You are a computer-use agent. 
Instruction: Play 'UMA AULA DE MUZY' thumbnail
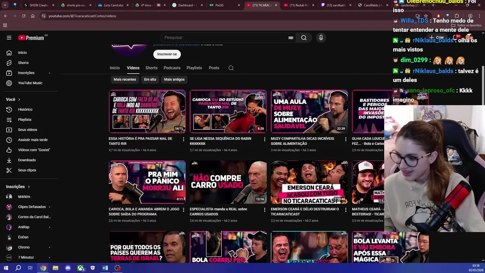(309, 111)
